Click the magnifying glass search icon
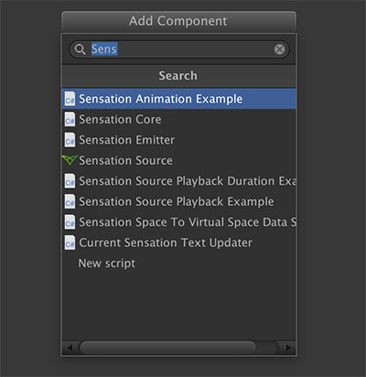The width and height of the screenshot is (366, 377). point(81,49)
